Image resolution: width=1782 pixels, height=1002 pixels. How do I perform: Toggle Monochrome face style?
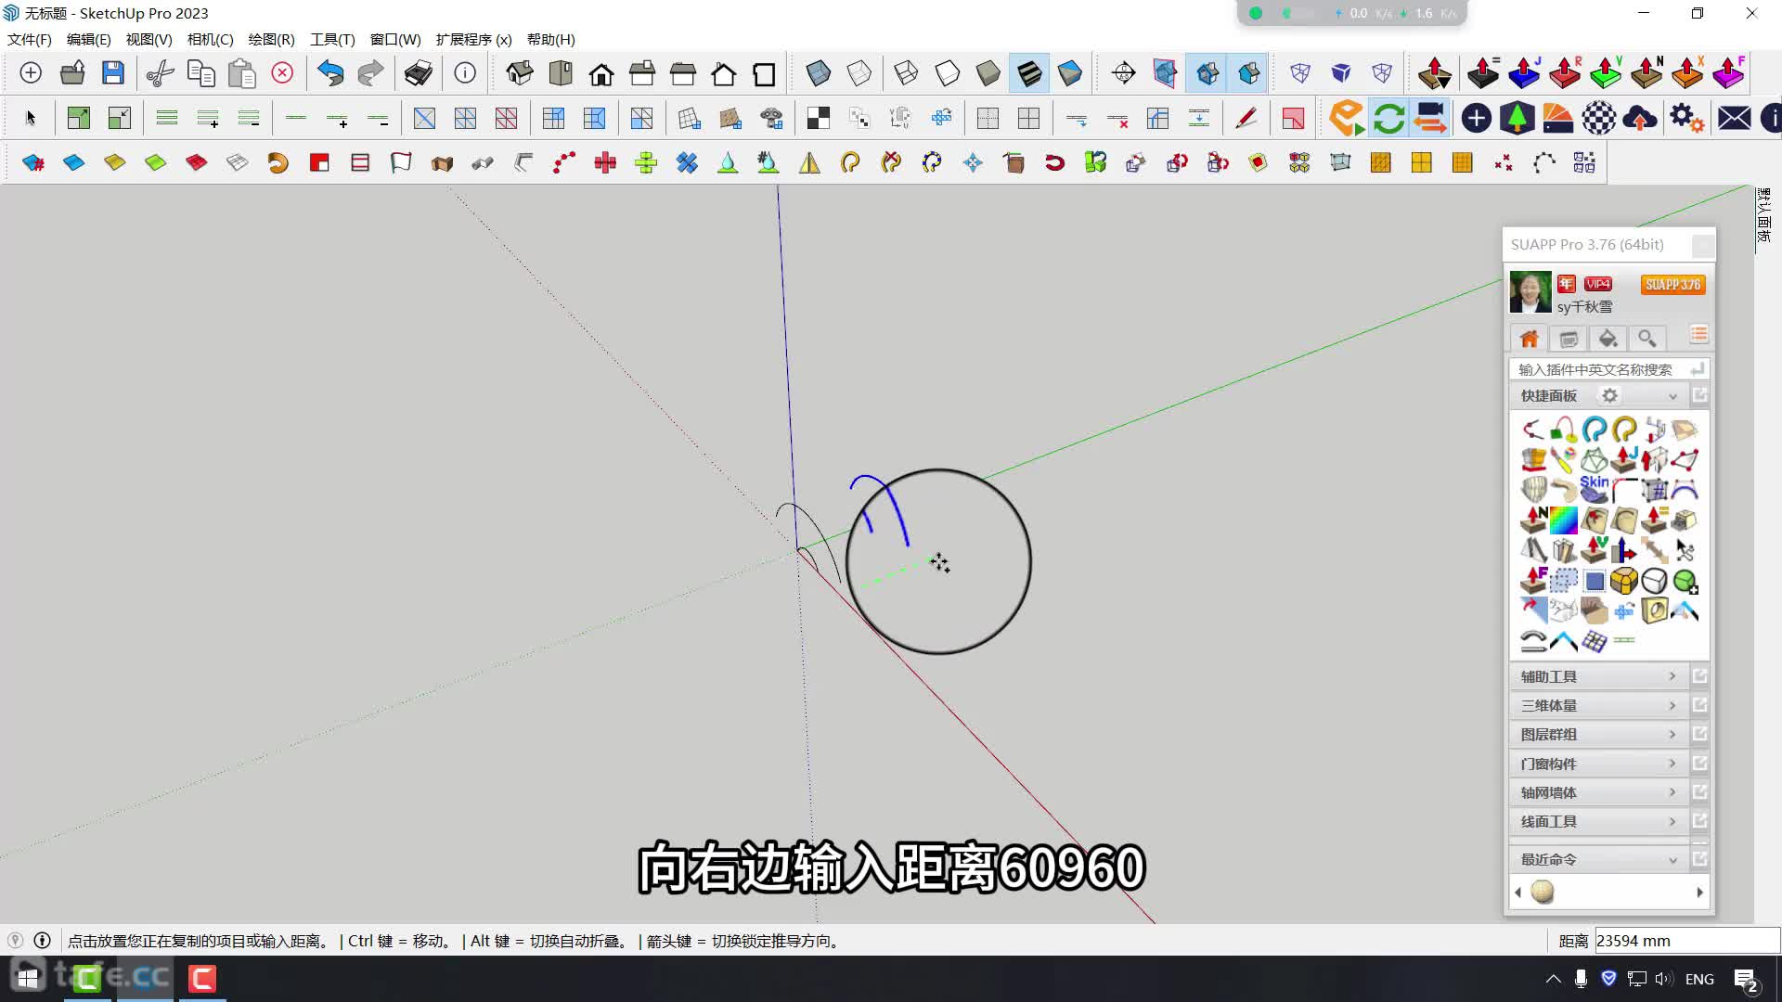1070,73
